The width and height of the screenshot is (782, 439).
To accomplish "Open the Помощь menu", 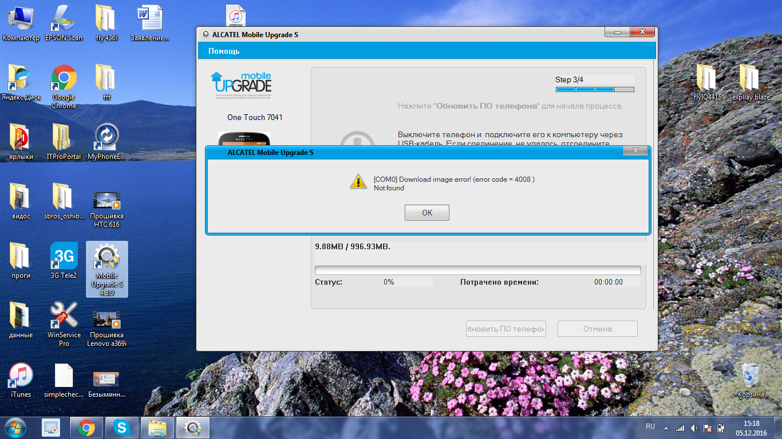I will 224,51.
